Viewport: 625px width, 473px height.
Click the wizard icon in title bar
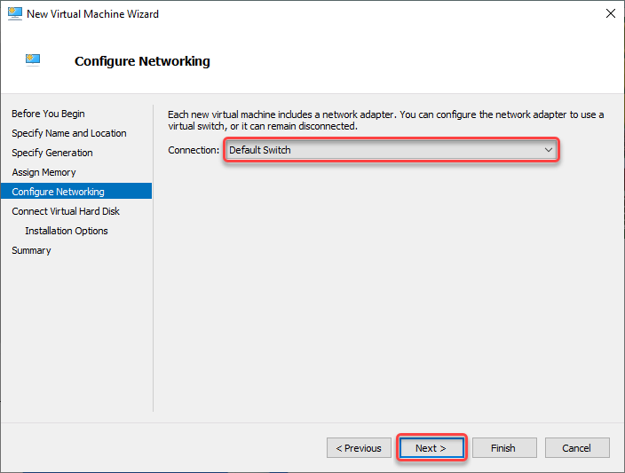coord(15,14)
